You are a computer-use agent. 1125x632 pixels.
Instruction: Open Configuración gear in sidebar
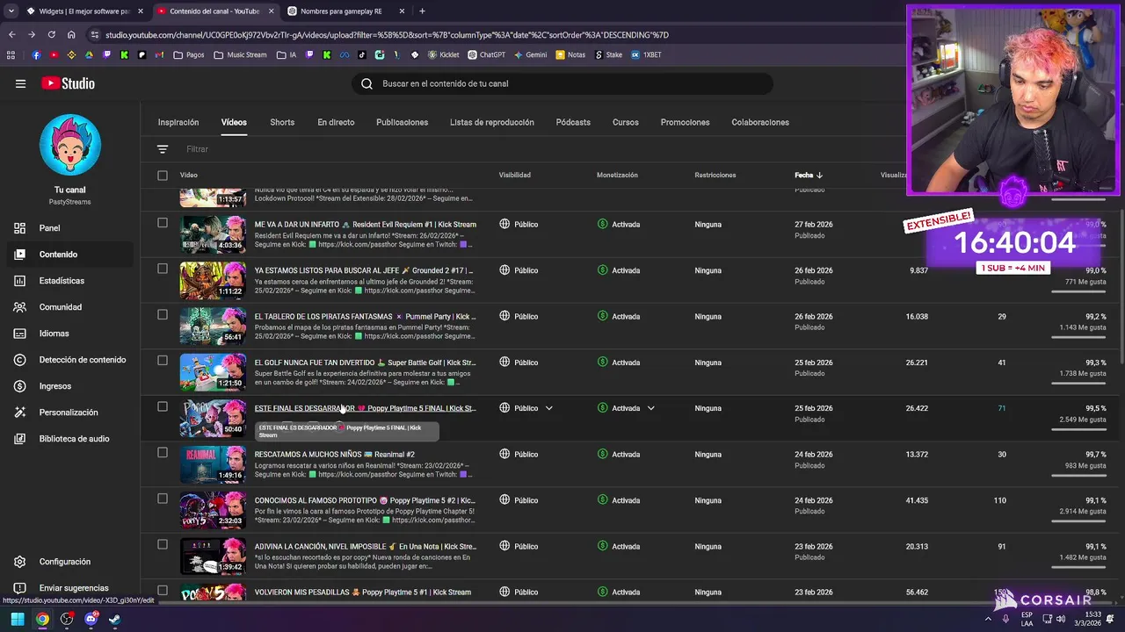(x=19, y=562)
